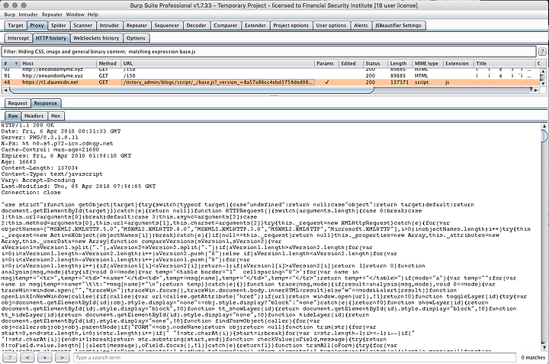Sort by the Params column header

pos(325,64)
